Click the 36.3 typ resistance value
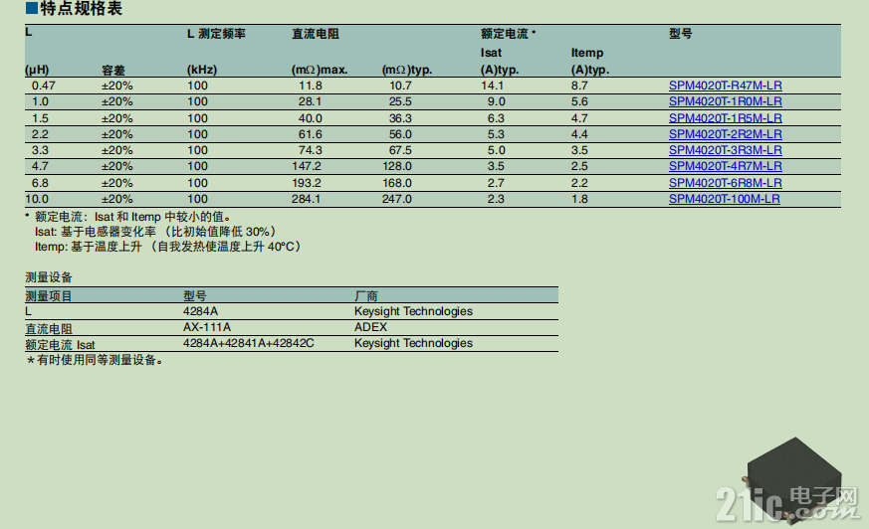869x529 pixels. 400,118
